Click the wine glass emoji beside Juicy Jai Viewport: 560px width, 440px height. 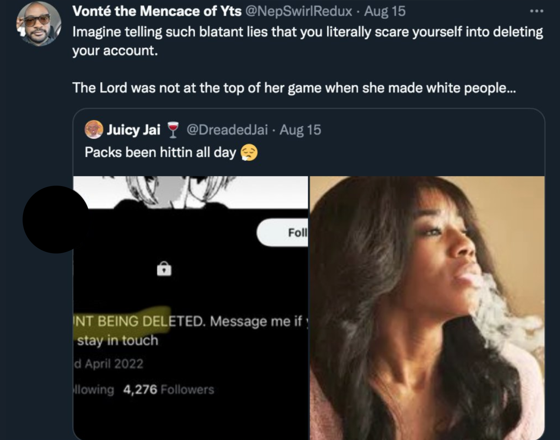pos(173,130)
